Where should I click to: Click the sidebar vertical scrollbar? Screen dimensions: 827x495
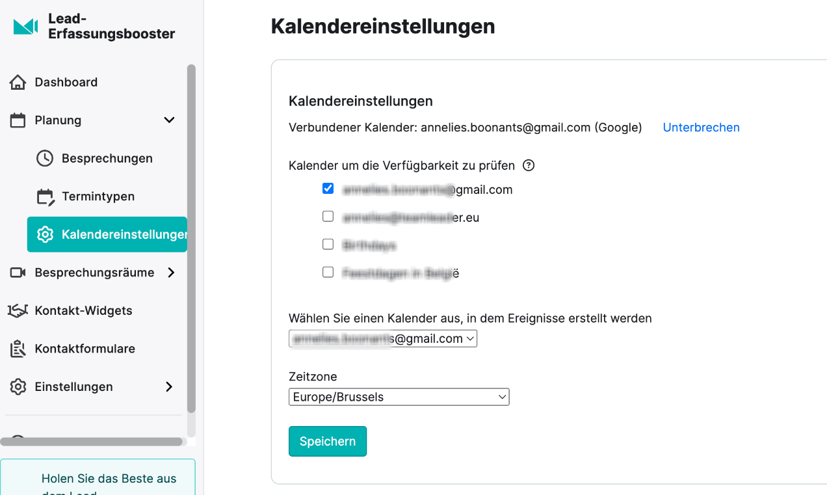(191, 239)
